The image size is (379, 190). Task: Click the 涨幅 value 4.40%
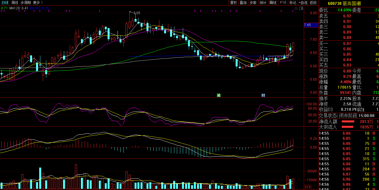click(x=346, y=82)
